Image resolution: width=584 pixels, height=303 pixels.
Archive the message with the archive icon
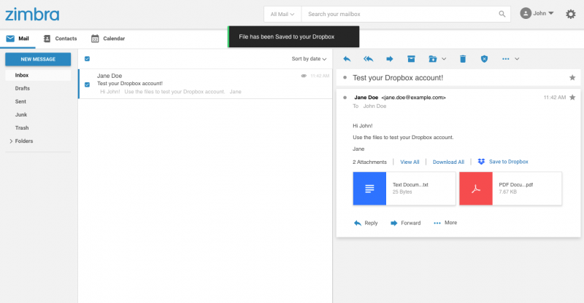tap(411, 59)
